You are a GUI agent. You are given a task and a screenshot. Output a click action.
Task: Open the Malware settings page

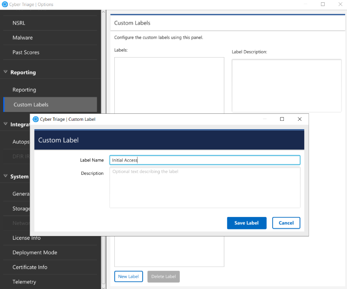point(22,38)
